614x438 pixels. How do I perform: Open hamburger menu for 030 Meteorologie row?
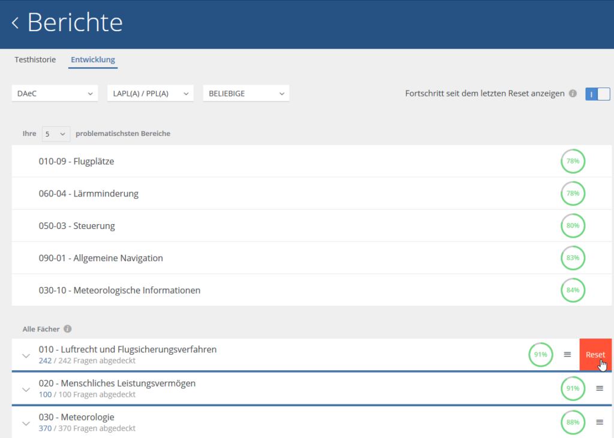click(x=599, y=422)
